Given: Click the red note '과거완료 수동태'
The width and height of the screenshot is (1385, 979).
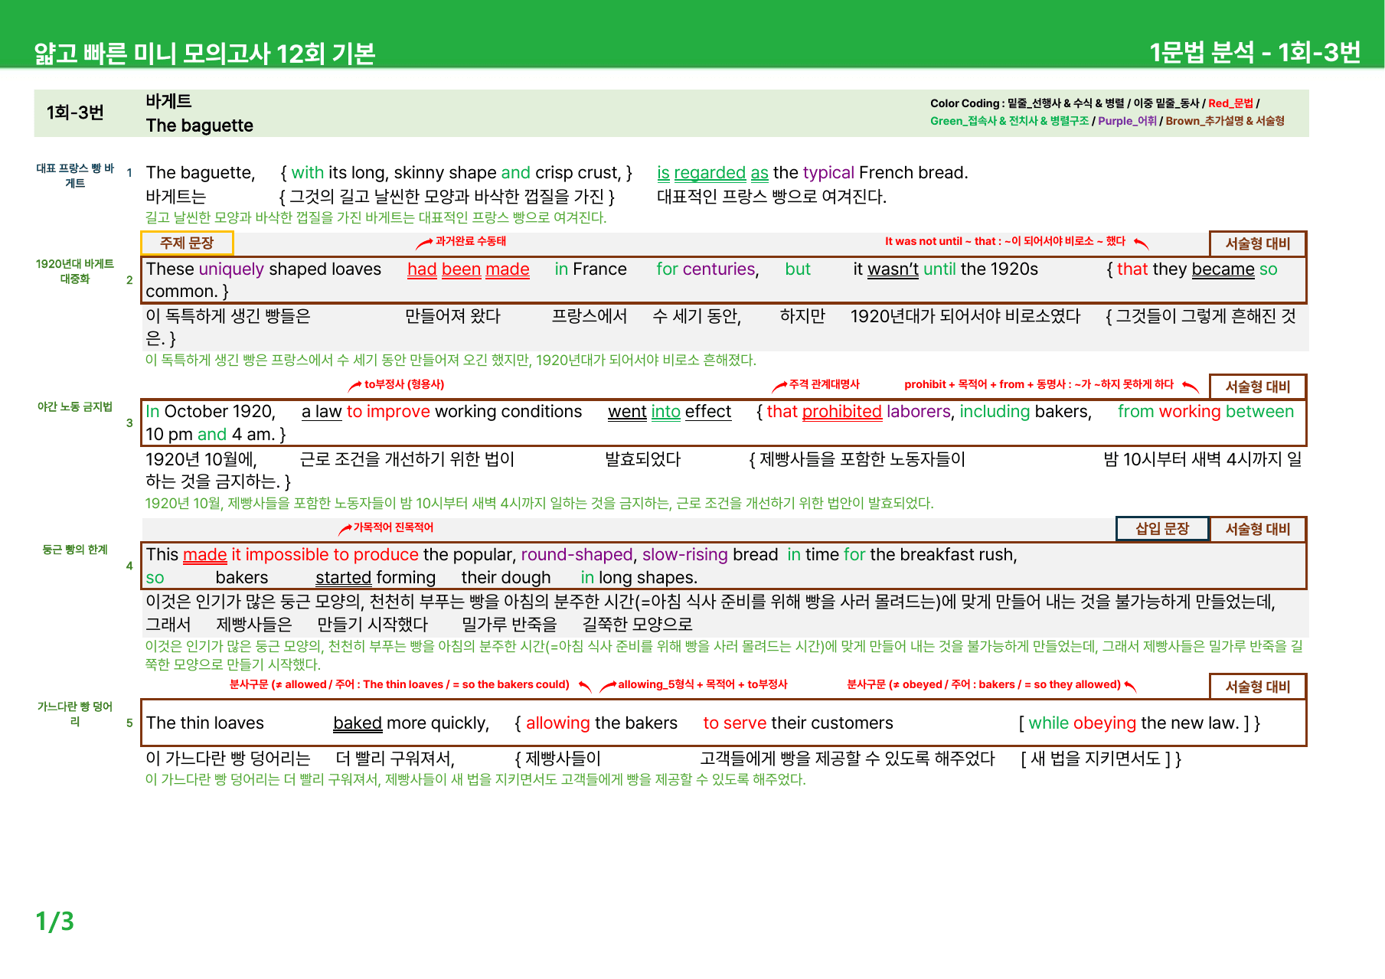Looking at the screenshot, I should click(x=471, y=241).
